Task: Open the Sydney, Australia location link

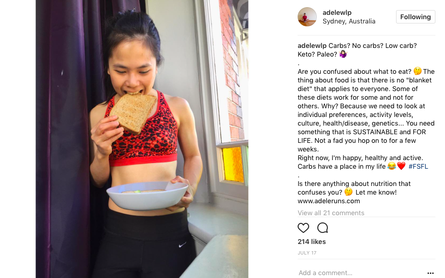Action: 349,21
